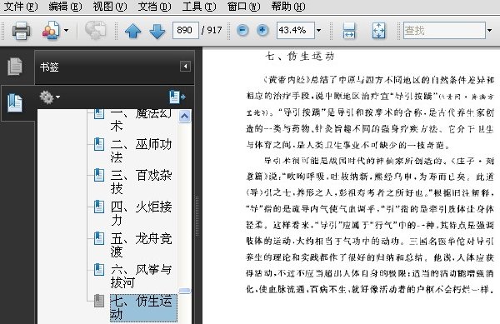
Task: Click the bookmarks scrollbar up arrow
Action: (x=185, y=116)
